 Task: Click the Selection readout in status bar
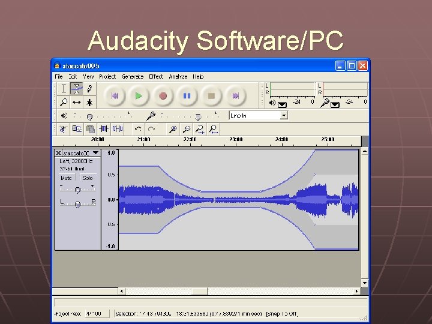click(x=189, y=314)
